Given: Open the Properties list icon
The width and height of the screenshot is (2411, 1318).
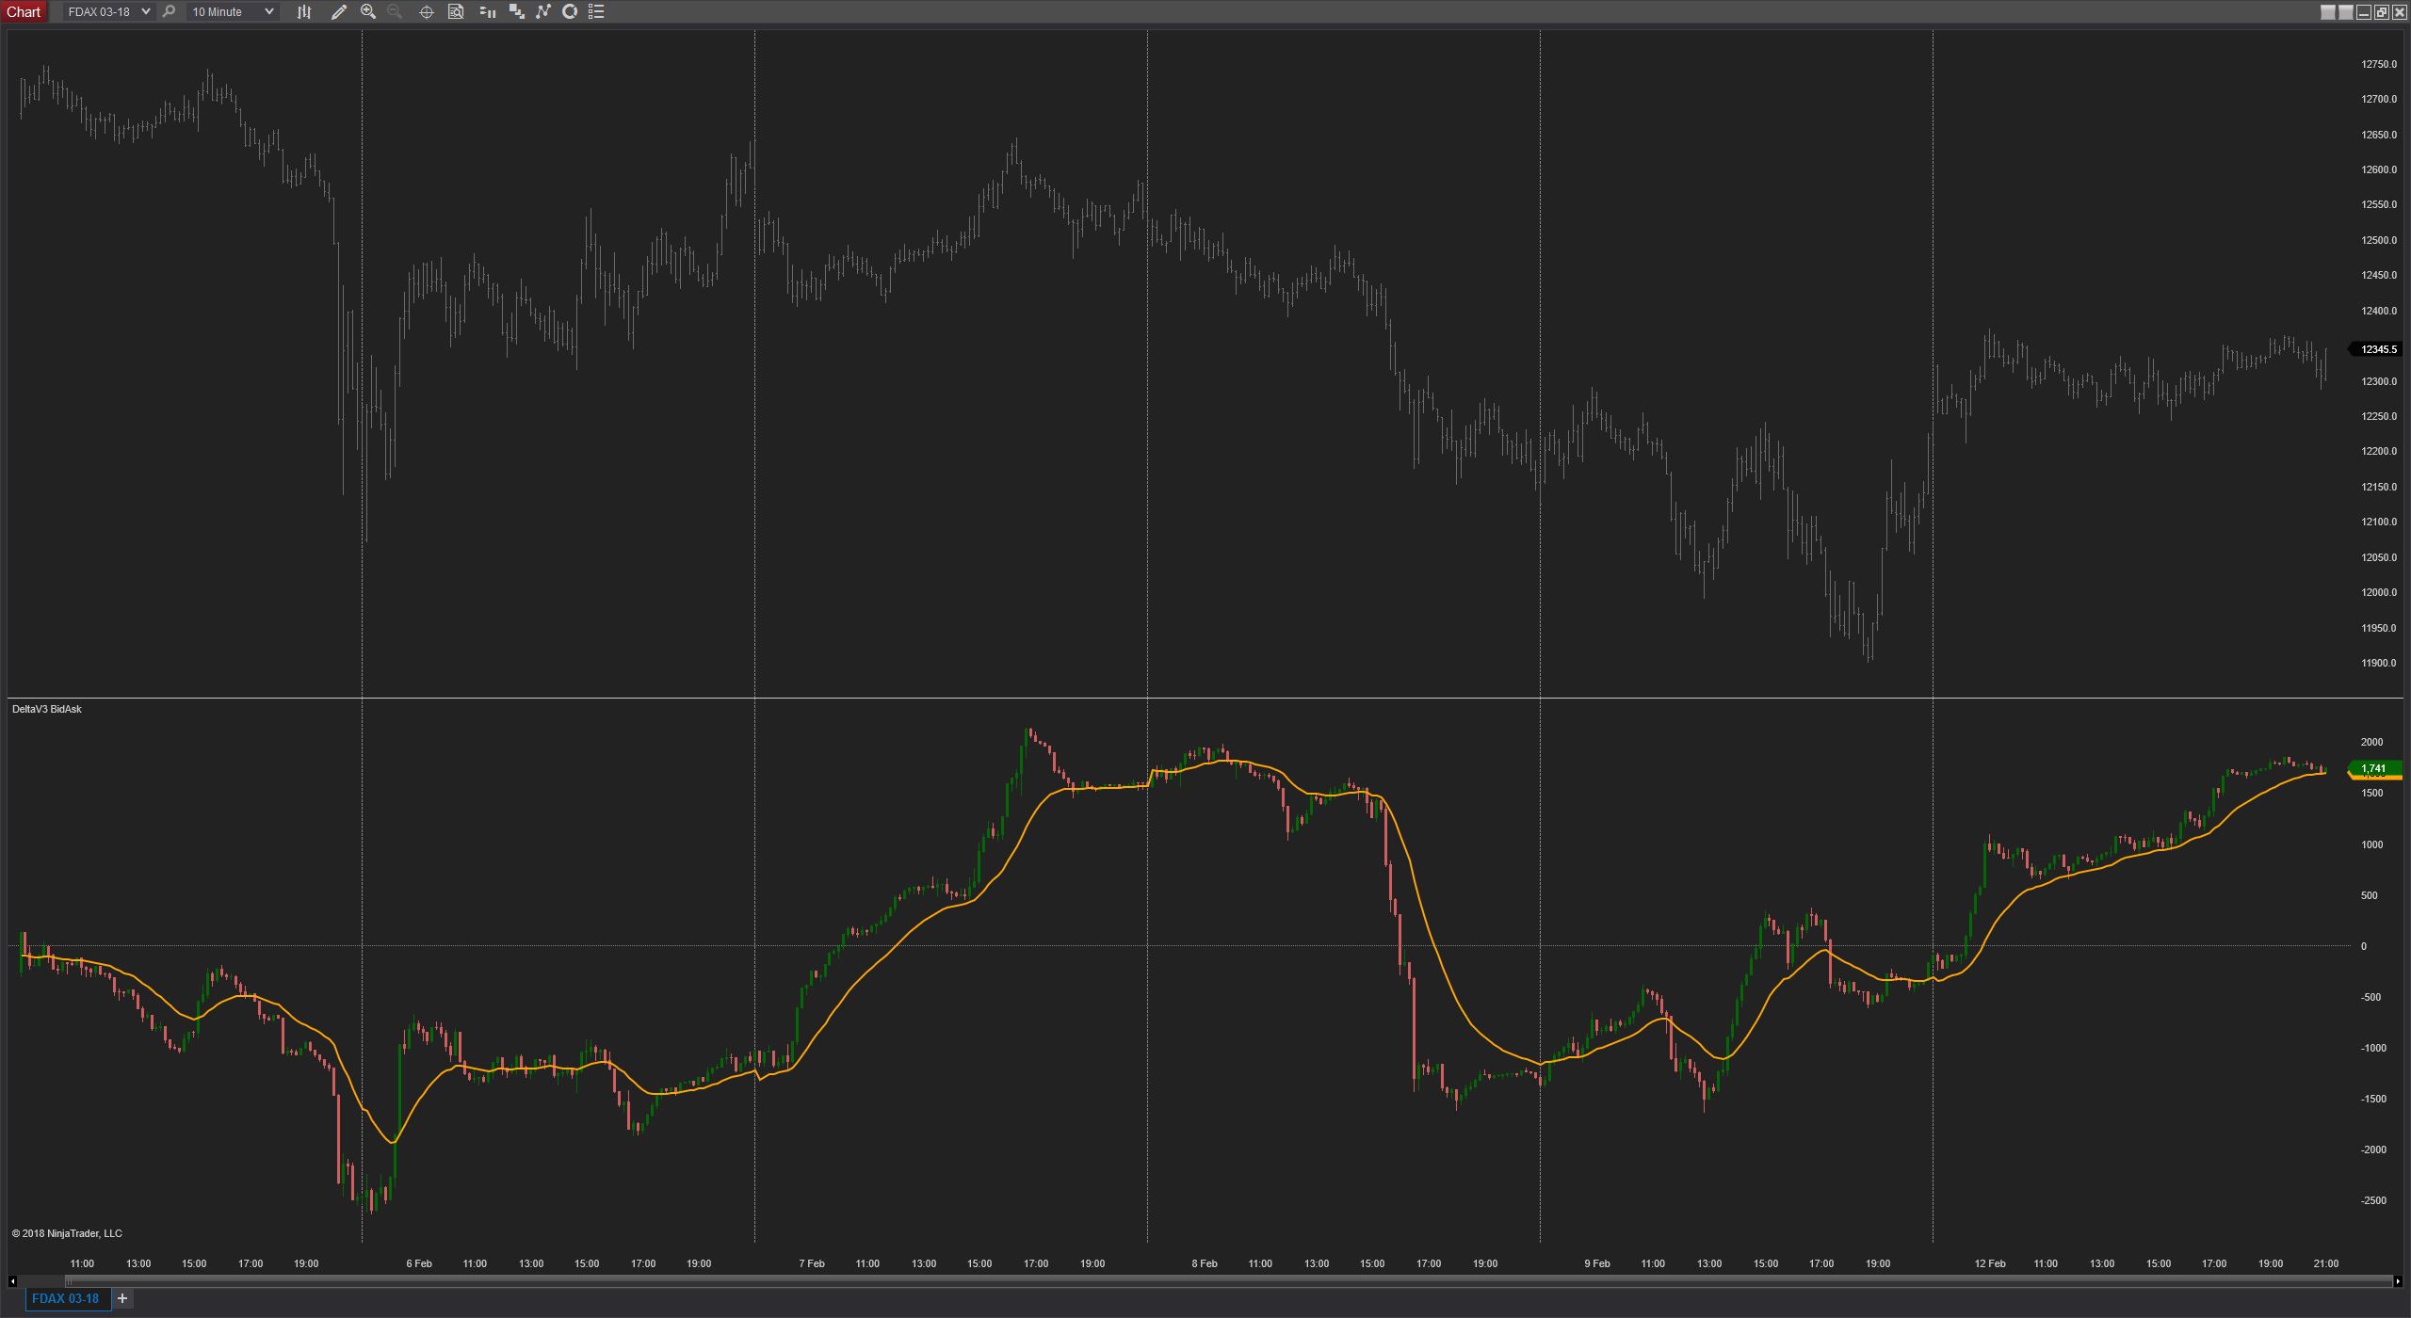Looking at the screenshot, I should pyautogui.click(x=596, y=12).
